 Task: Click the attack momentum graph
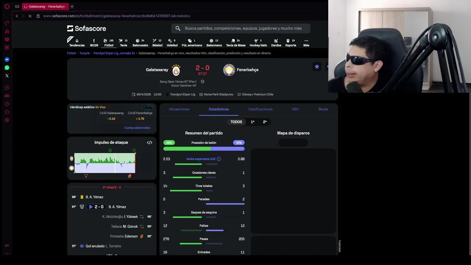point(105,163)
